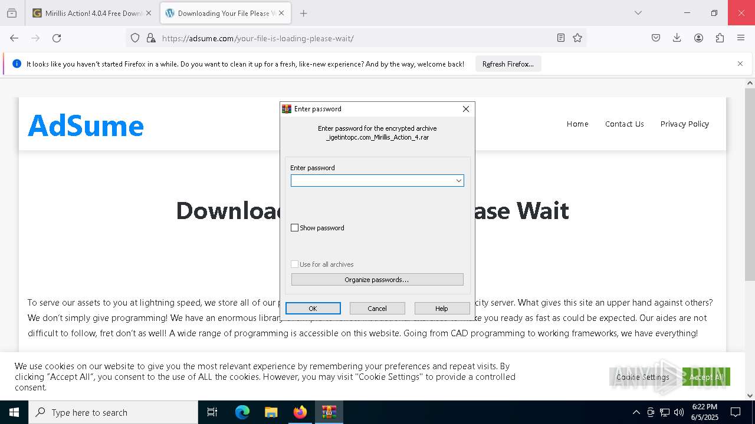
Task: Open the Firefox View icon
Action: pos(12,13)
